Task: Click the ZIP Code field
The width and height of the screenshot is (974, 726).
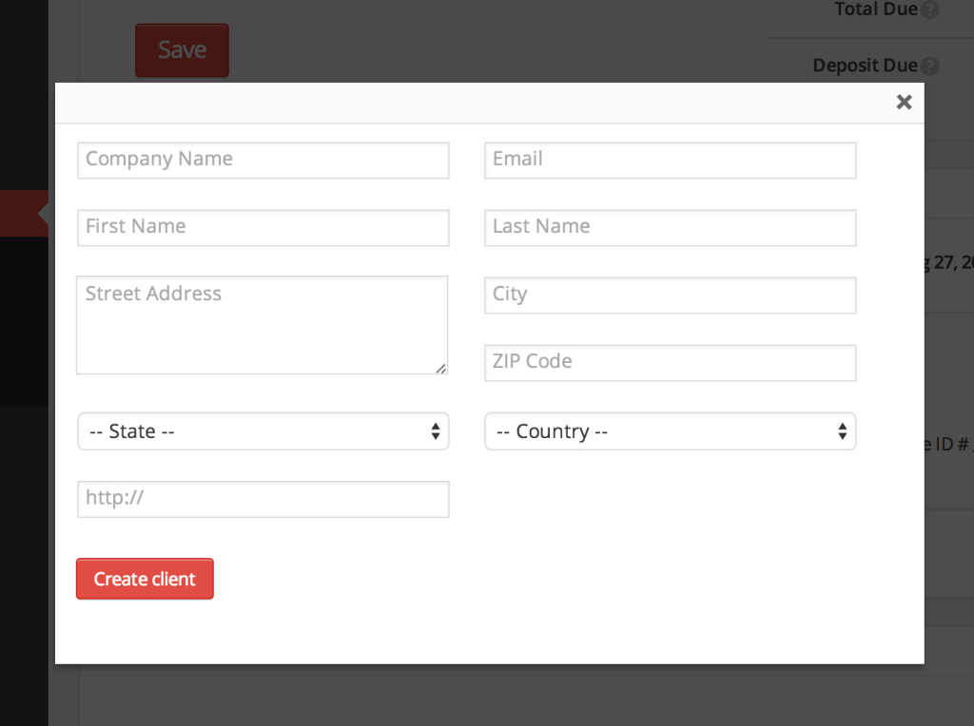Action: [670, 363]
